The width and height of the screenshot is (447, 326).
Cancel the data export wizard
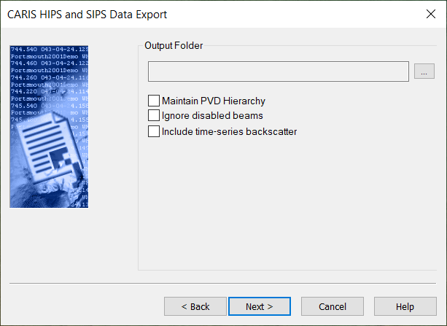(x=333, y=306)
